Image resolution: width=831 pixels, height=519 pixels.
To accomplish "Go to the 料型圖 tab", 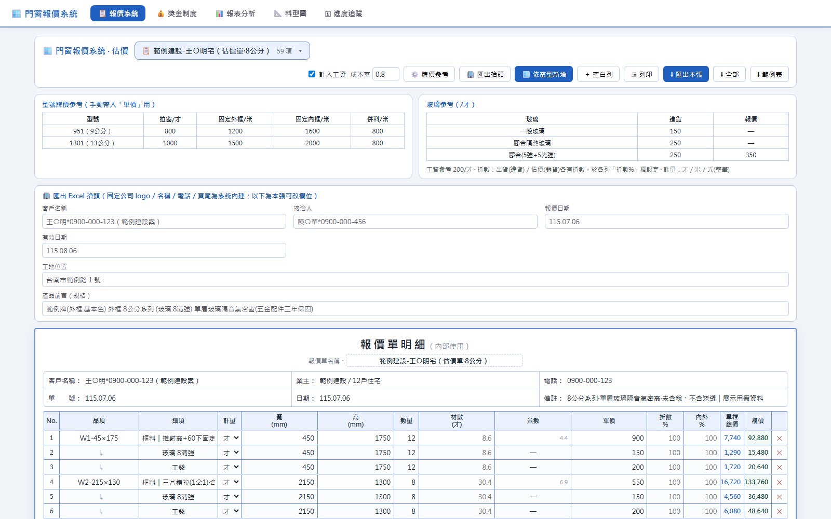I will [x=290, y=13].
